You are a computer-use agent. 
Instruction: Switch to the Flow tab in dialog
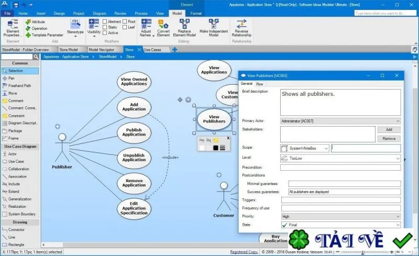259,84
